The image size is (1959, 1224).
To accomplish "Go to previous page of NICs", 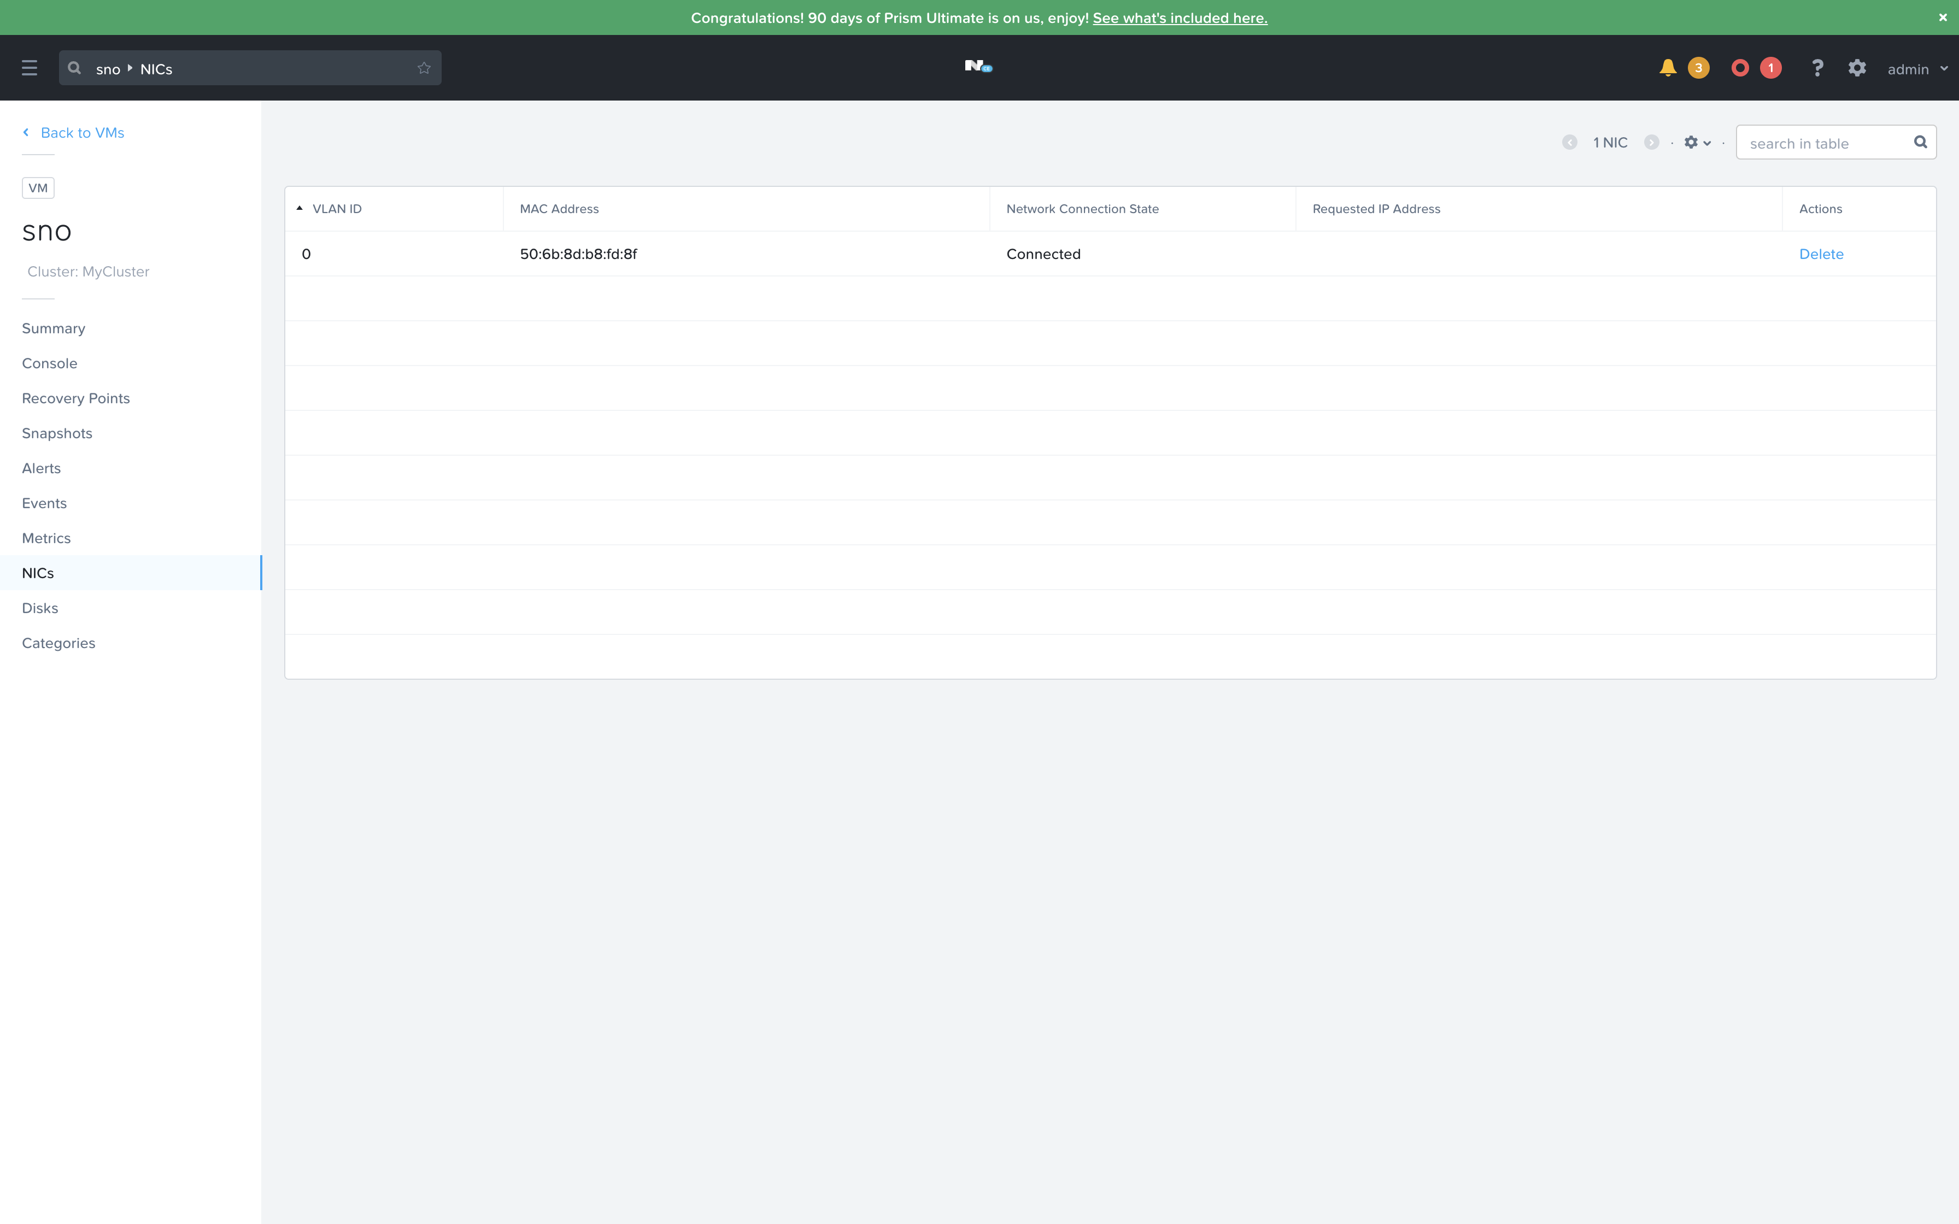I will point(1570,143).
